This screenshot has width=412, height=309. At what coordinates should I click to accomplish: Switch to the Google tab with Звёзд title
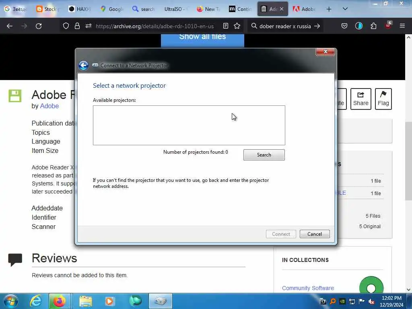(16, 9)
